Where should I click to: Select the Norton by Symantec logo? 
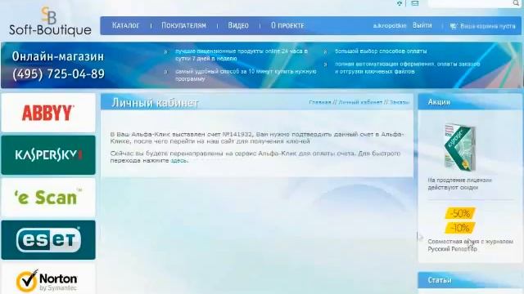(48, 279)
